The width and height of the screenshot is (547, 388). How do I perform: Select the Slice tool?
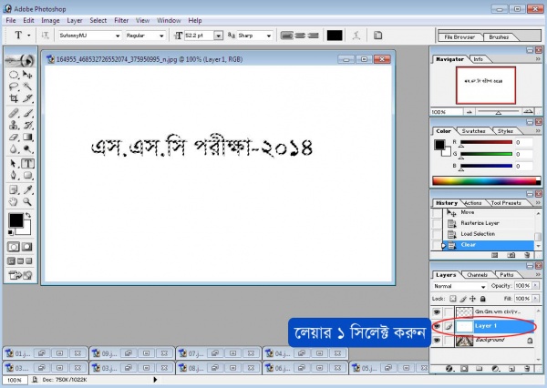pyautogui.click(x=27, y=98)
